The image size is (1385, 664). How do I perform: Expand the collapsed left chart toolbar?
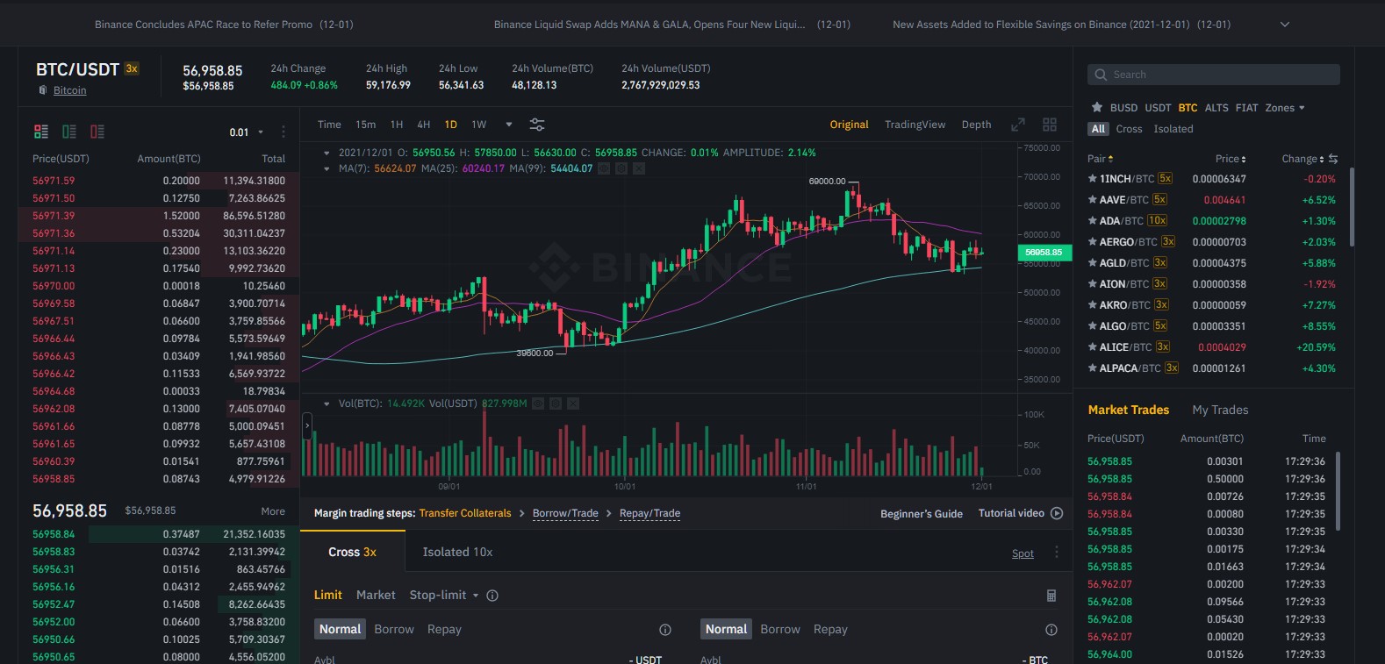click(307, 427)
